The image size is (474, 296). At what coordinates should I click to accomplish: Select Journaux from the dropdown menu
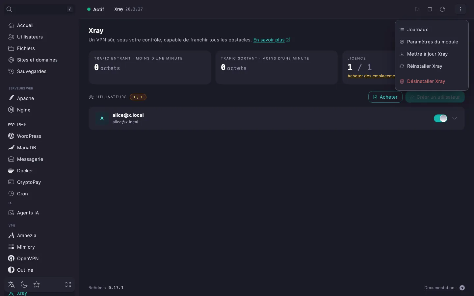click(432, 30)
